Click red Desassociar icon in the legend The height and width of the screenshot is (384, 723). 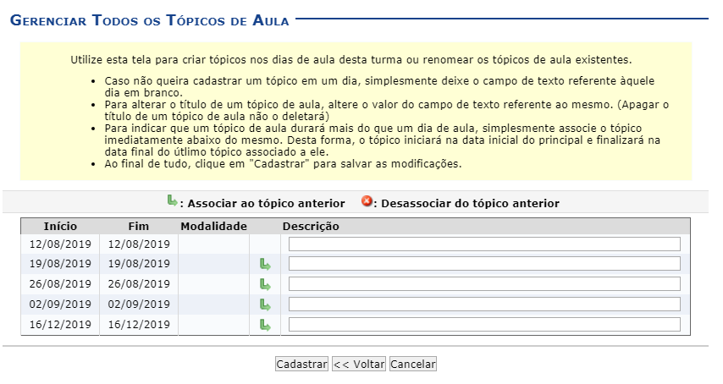coord(367,202)
